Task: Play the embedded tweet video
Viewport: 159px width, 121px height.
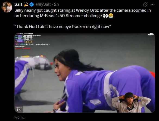Action: click(x=85, y=73)
